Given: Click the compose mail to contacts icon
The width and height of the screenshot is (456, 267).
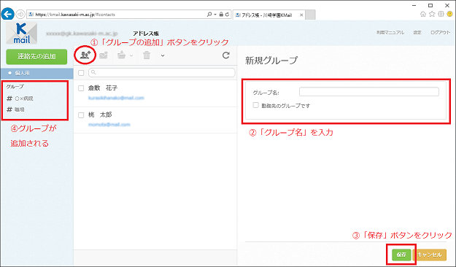Looking at the screenshot, I should [104, 55].
